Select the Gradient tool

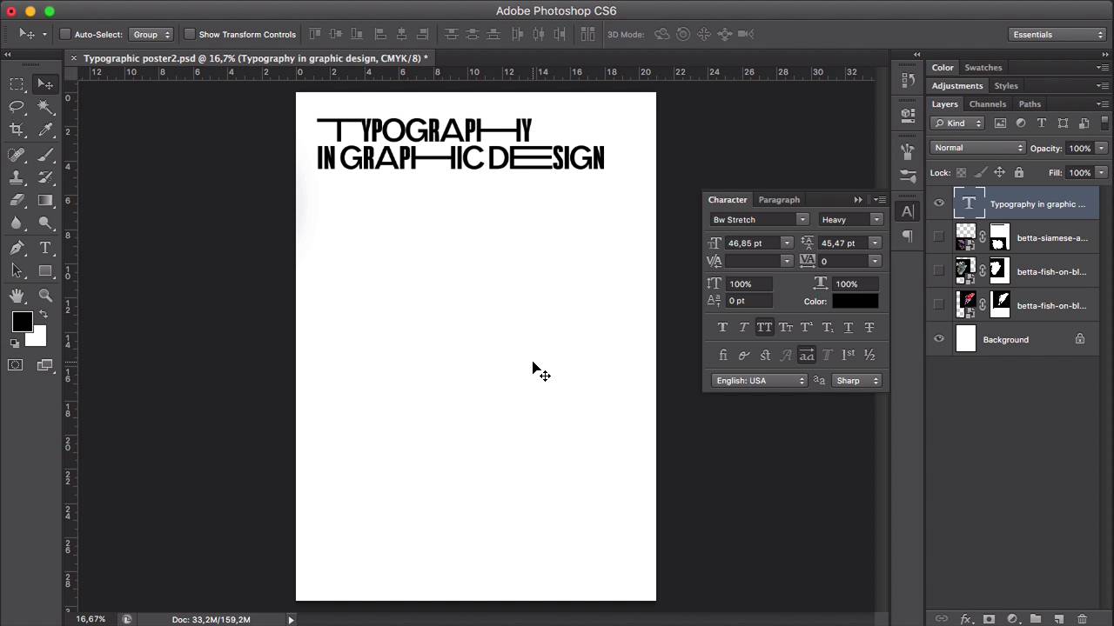click(45, 200)
